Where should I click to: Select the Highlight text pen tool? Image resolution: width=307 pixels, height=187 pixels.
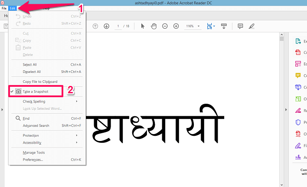point(251,26)
